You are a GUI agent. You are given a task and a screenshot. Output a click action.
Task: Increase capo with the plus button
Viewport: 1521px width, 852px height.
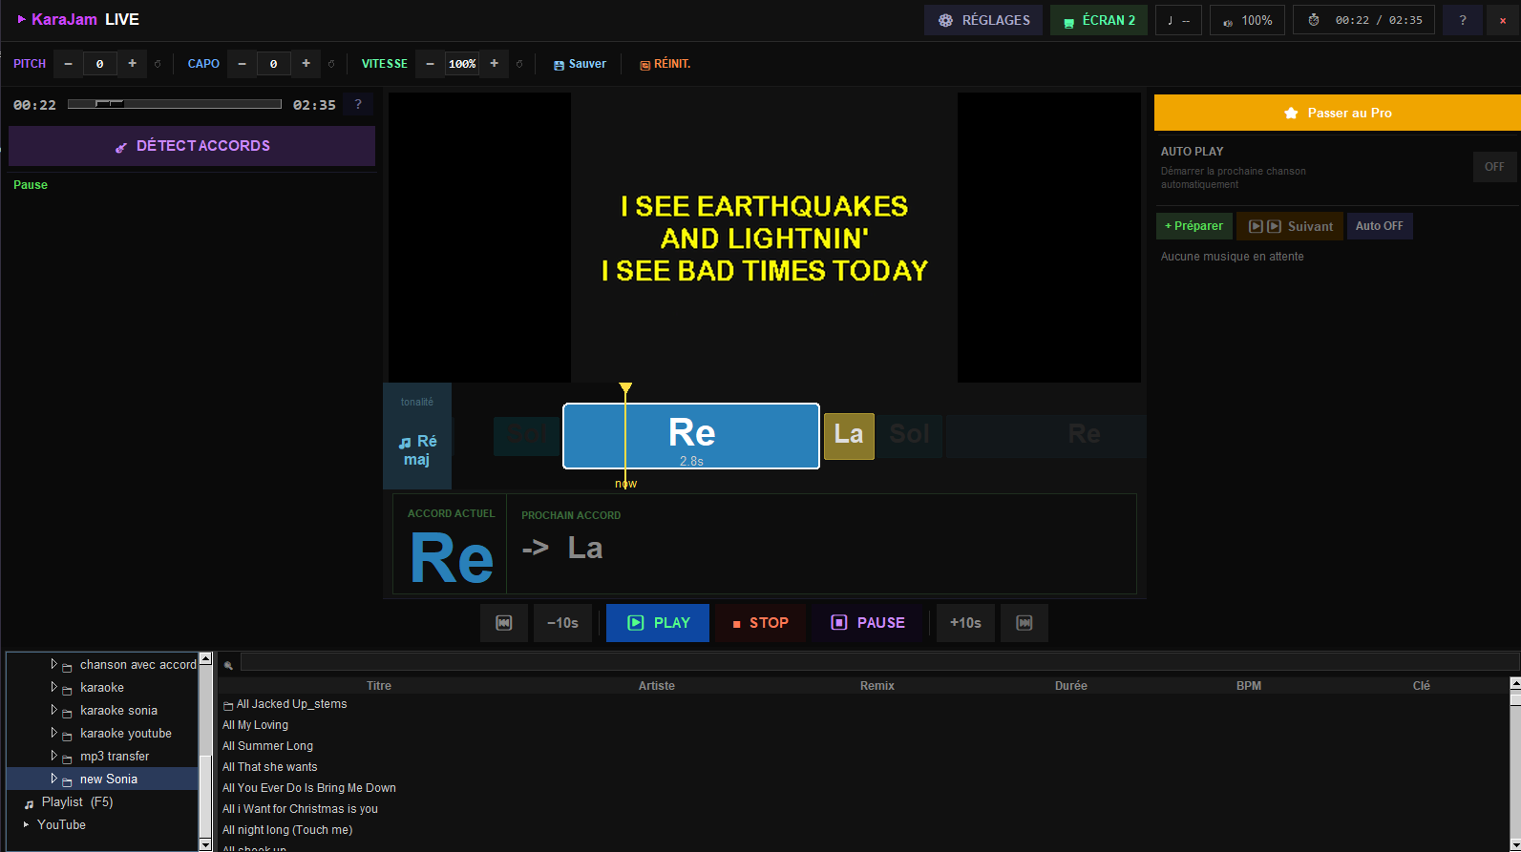point(306,64)
